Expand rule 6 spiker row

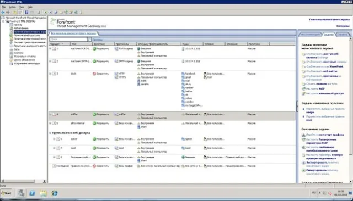point(54,139)
